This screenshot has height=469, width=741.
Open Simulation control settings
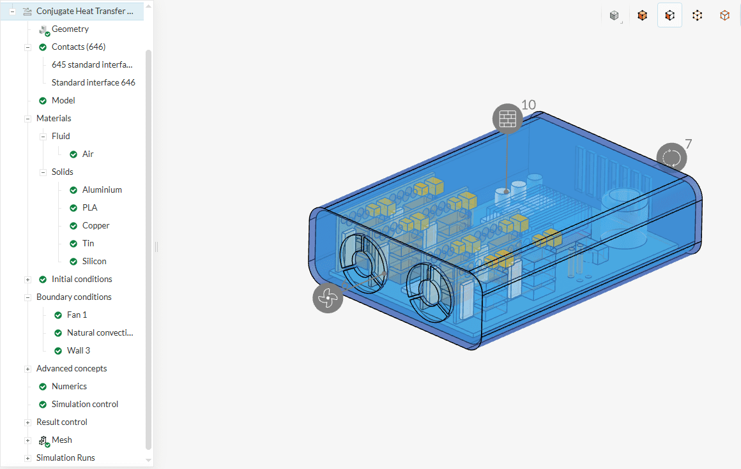(84, 405)
